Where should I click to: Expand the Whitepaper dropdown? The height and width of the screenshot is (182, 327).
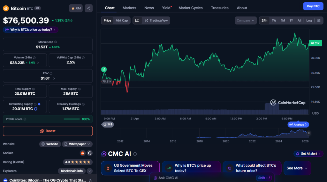[77, 144]
